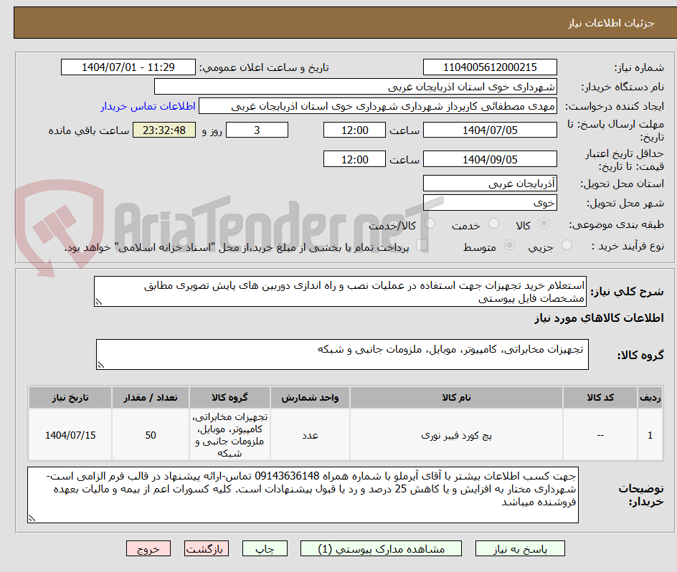Click the "چاپ" print button
Viewport: 677px width, 572px height.
tap(264, 548)
